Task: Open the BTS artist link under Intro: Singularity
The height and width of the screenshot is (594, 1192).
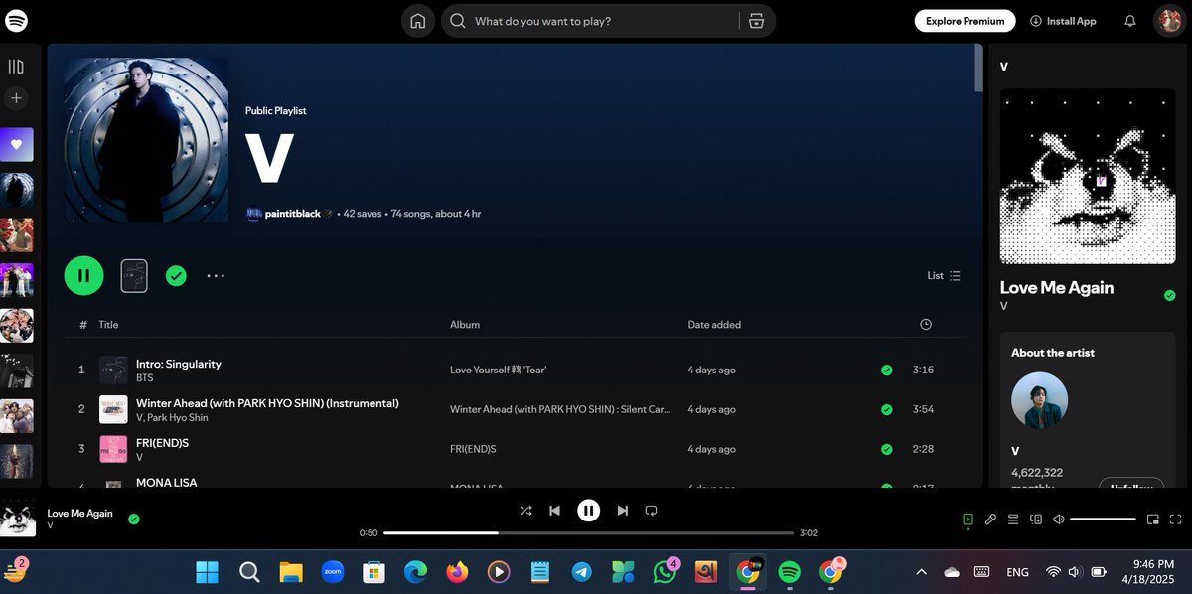Action: (x=145, y=378)
